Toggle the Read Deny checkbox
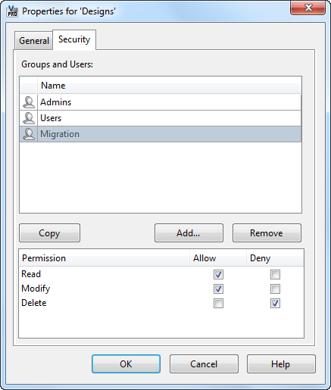Viewport: 331px width, 390px height. tap(275, 274)
